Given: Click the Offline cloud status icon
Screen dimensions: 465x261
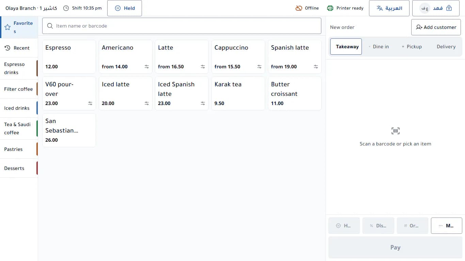Looking at the screenshot, I should pos(299,8).
